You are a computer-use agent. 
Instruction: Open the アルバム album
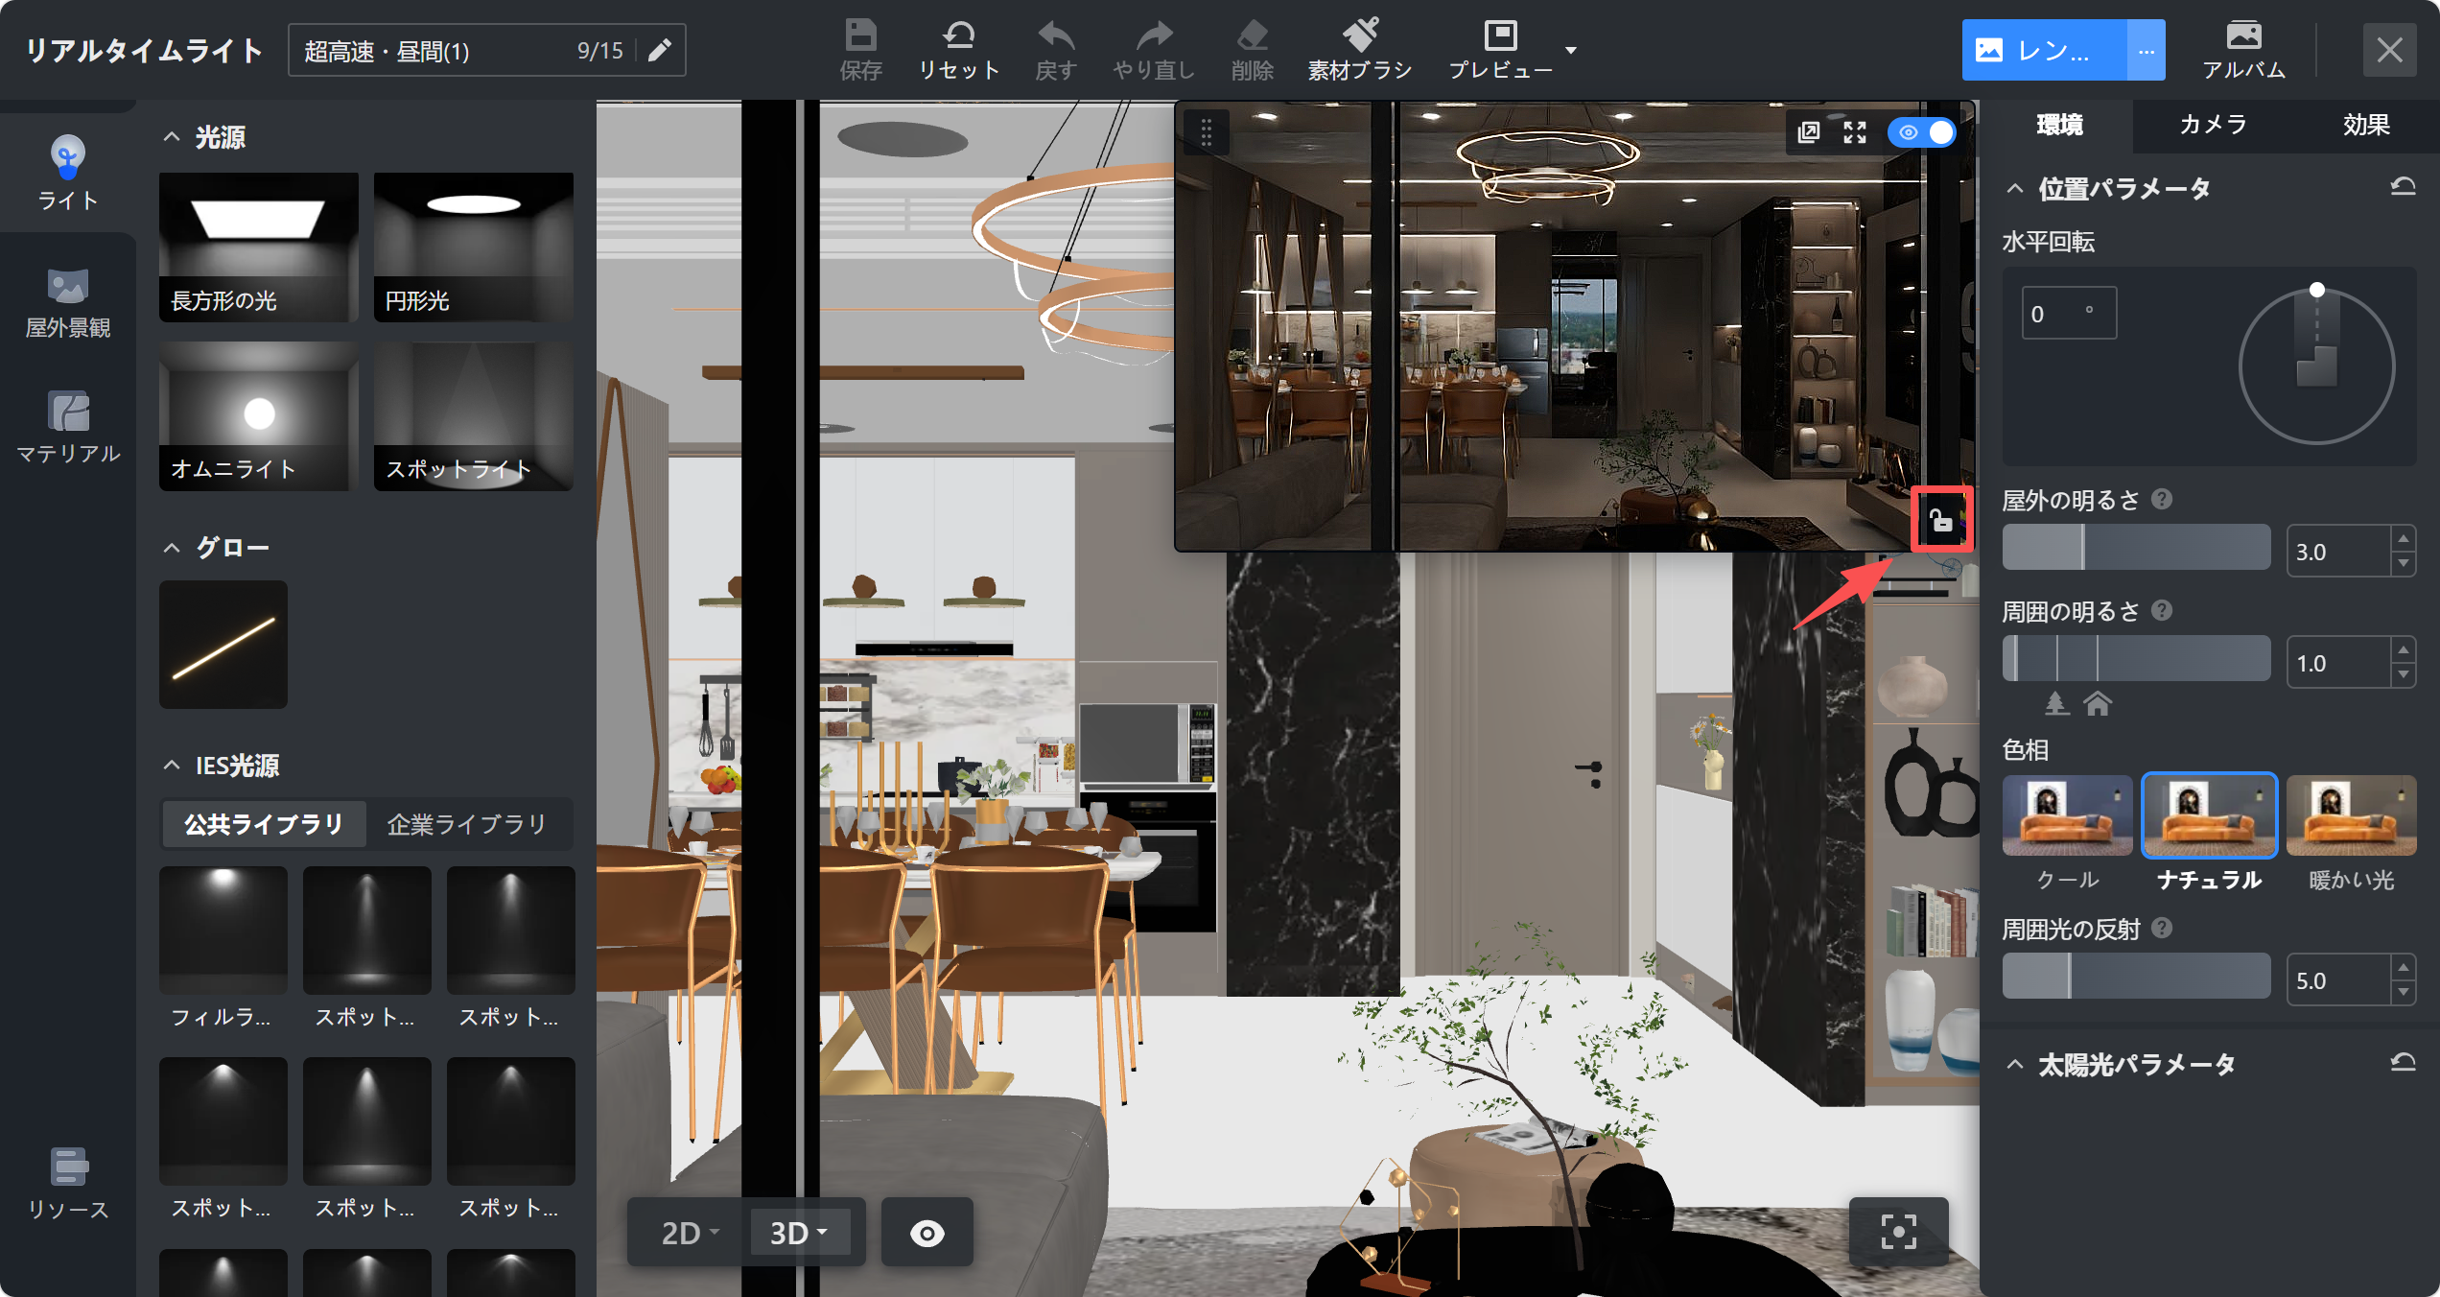tap(2243, 50)
